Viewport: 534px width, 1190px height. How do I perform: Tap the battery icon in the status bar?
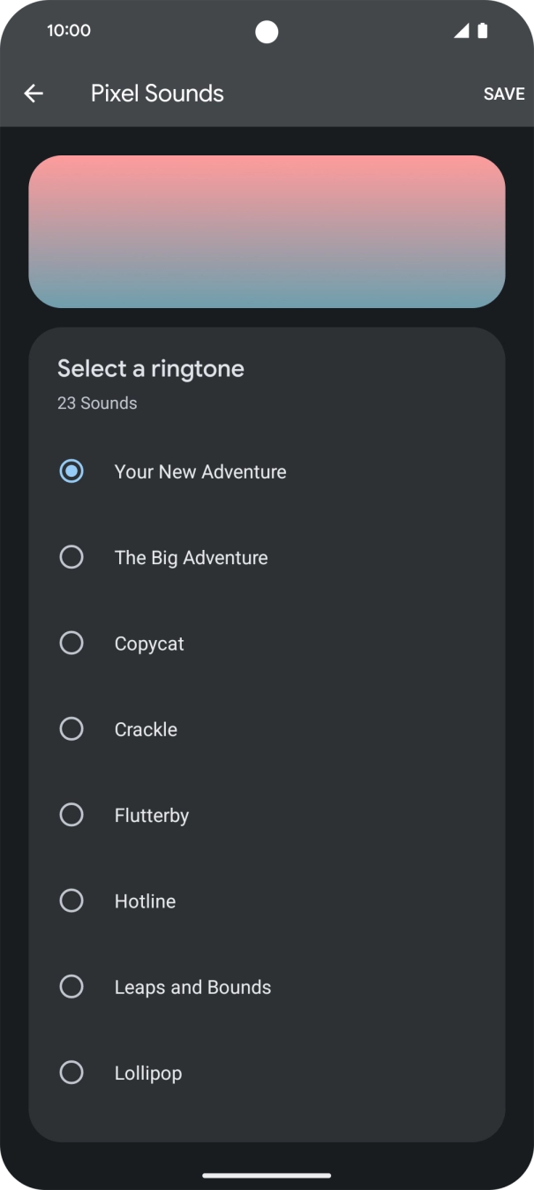tap(483, 30)
